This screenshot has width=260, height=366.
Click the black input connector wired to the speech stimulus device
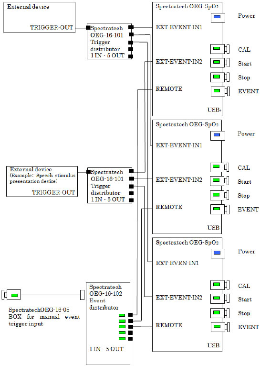(x=88, y=172)
